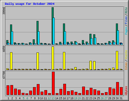The height and width of the screenshot is (101, 129).
Task: Click the yellow visits bar for day 30
Action: [x=117, y=60]
